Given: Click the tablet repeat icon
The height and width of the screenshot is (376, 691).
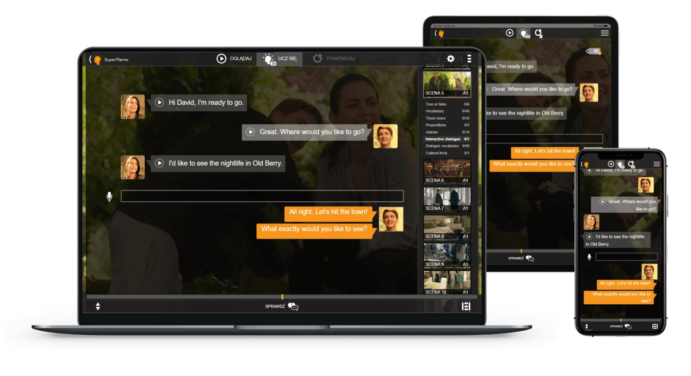Looking at the screenshot, I should (538, 33).
